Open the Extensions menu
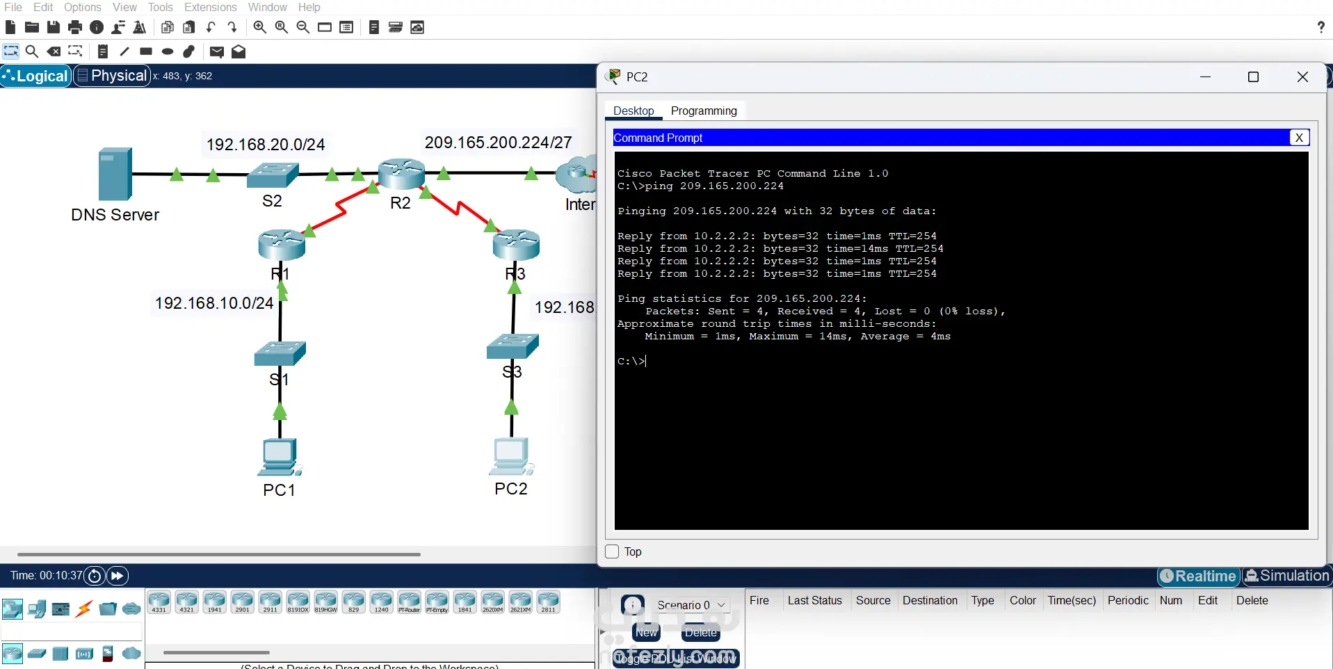Screen dimensions: 1333x669 211,7
